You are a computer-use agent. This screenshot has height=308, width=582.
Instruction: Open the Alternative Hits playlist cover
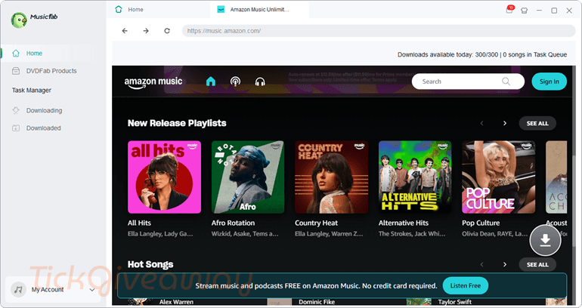click(415, 177)
